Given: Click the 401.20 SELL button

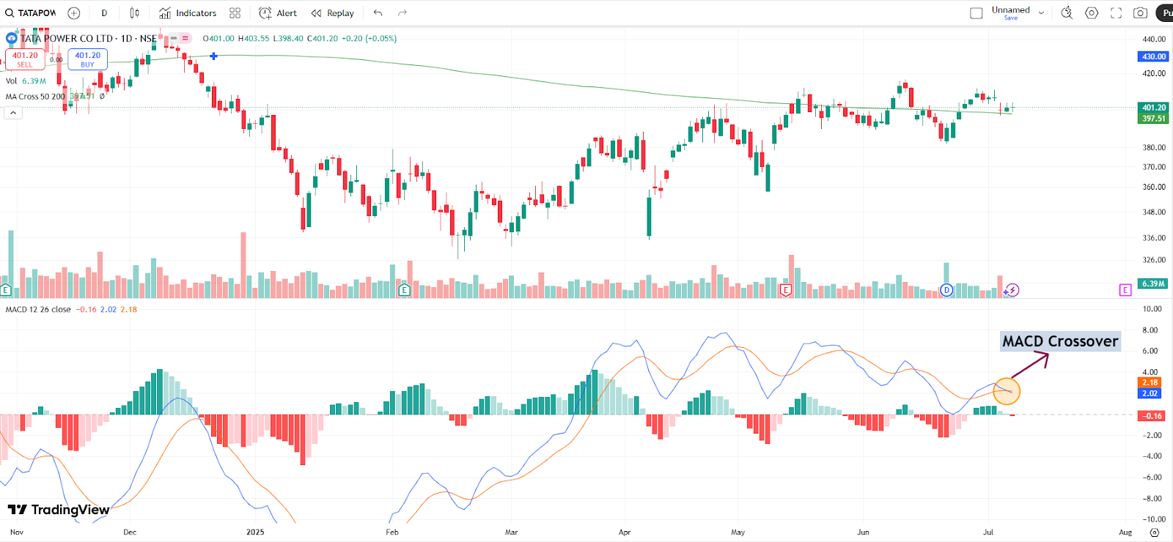Looking at the screenshot, I should (x=25, y=59).
